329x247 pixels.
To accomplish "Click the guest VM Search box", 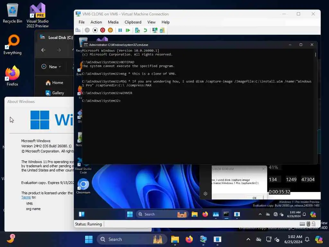I will [x=162, y=214].
